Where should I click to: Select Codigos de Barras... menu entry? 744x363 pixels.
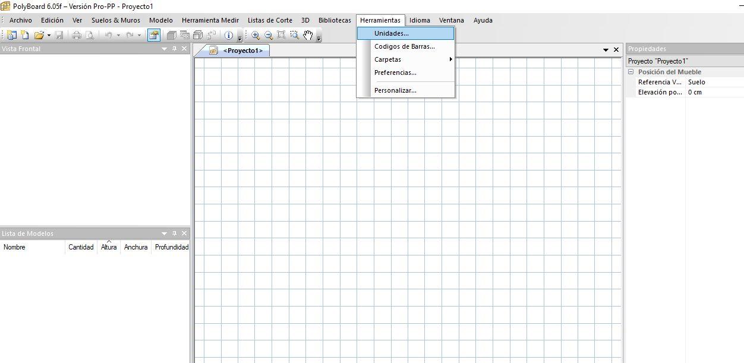[406, 46]
